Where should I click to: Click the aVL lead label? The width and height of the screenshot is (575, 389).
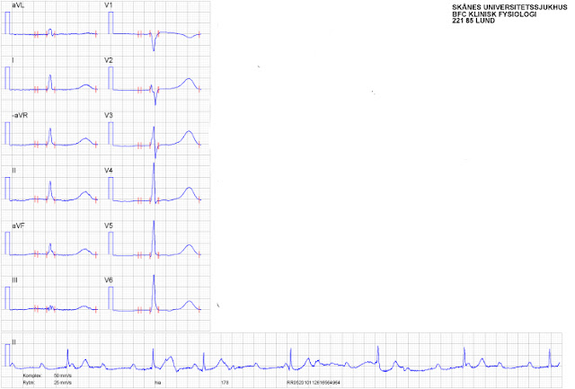(18, 5)
